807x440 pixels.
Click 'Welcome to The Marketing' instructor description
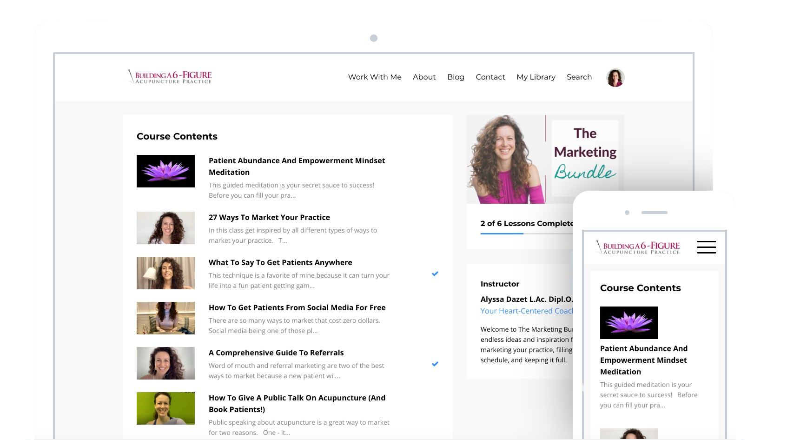click(527, 345)
